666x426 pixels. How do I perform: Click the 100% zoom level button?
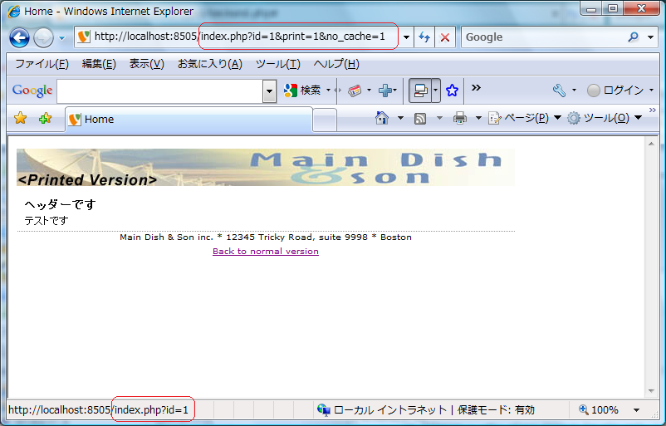pos(598,410)
